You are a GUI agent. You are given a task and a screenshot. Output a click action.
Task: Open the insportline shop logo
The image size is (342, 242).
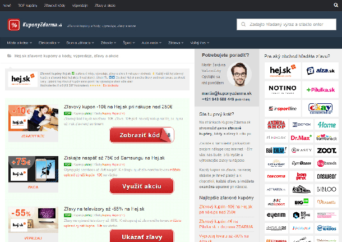coord(283,108)
